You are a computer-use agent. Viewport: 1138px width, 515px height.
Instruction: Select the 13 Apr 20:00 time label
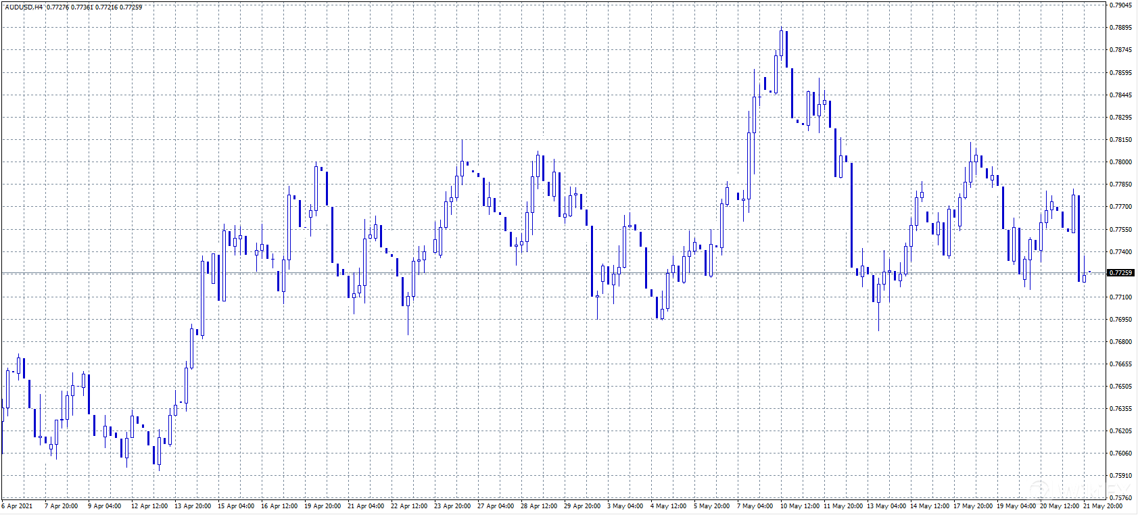(x=193, y=506)
